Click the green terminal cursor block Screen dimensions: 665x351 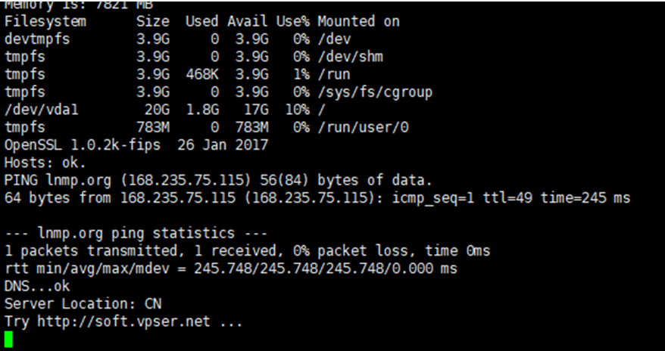pyautogui.click(x=8, y=340)
